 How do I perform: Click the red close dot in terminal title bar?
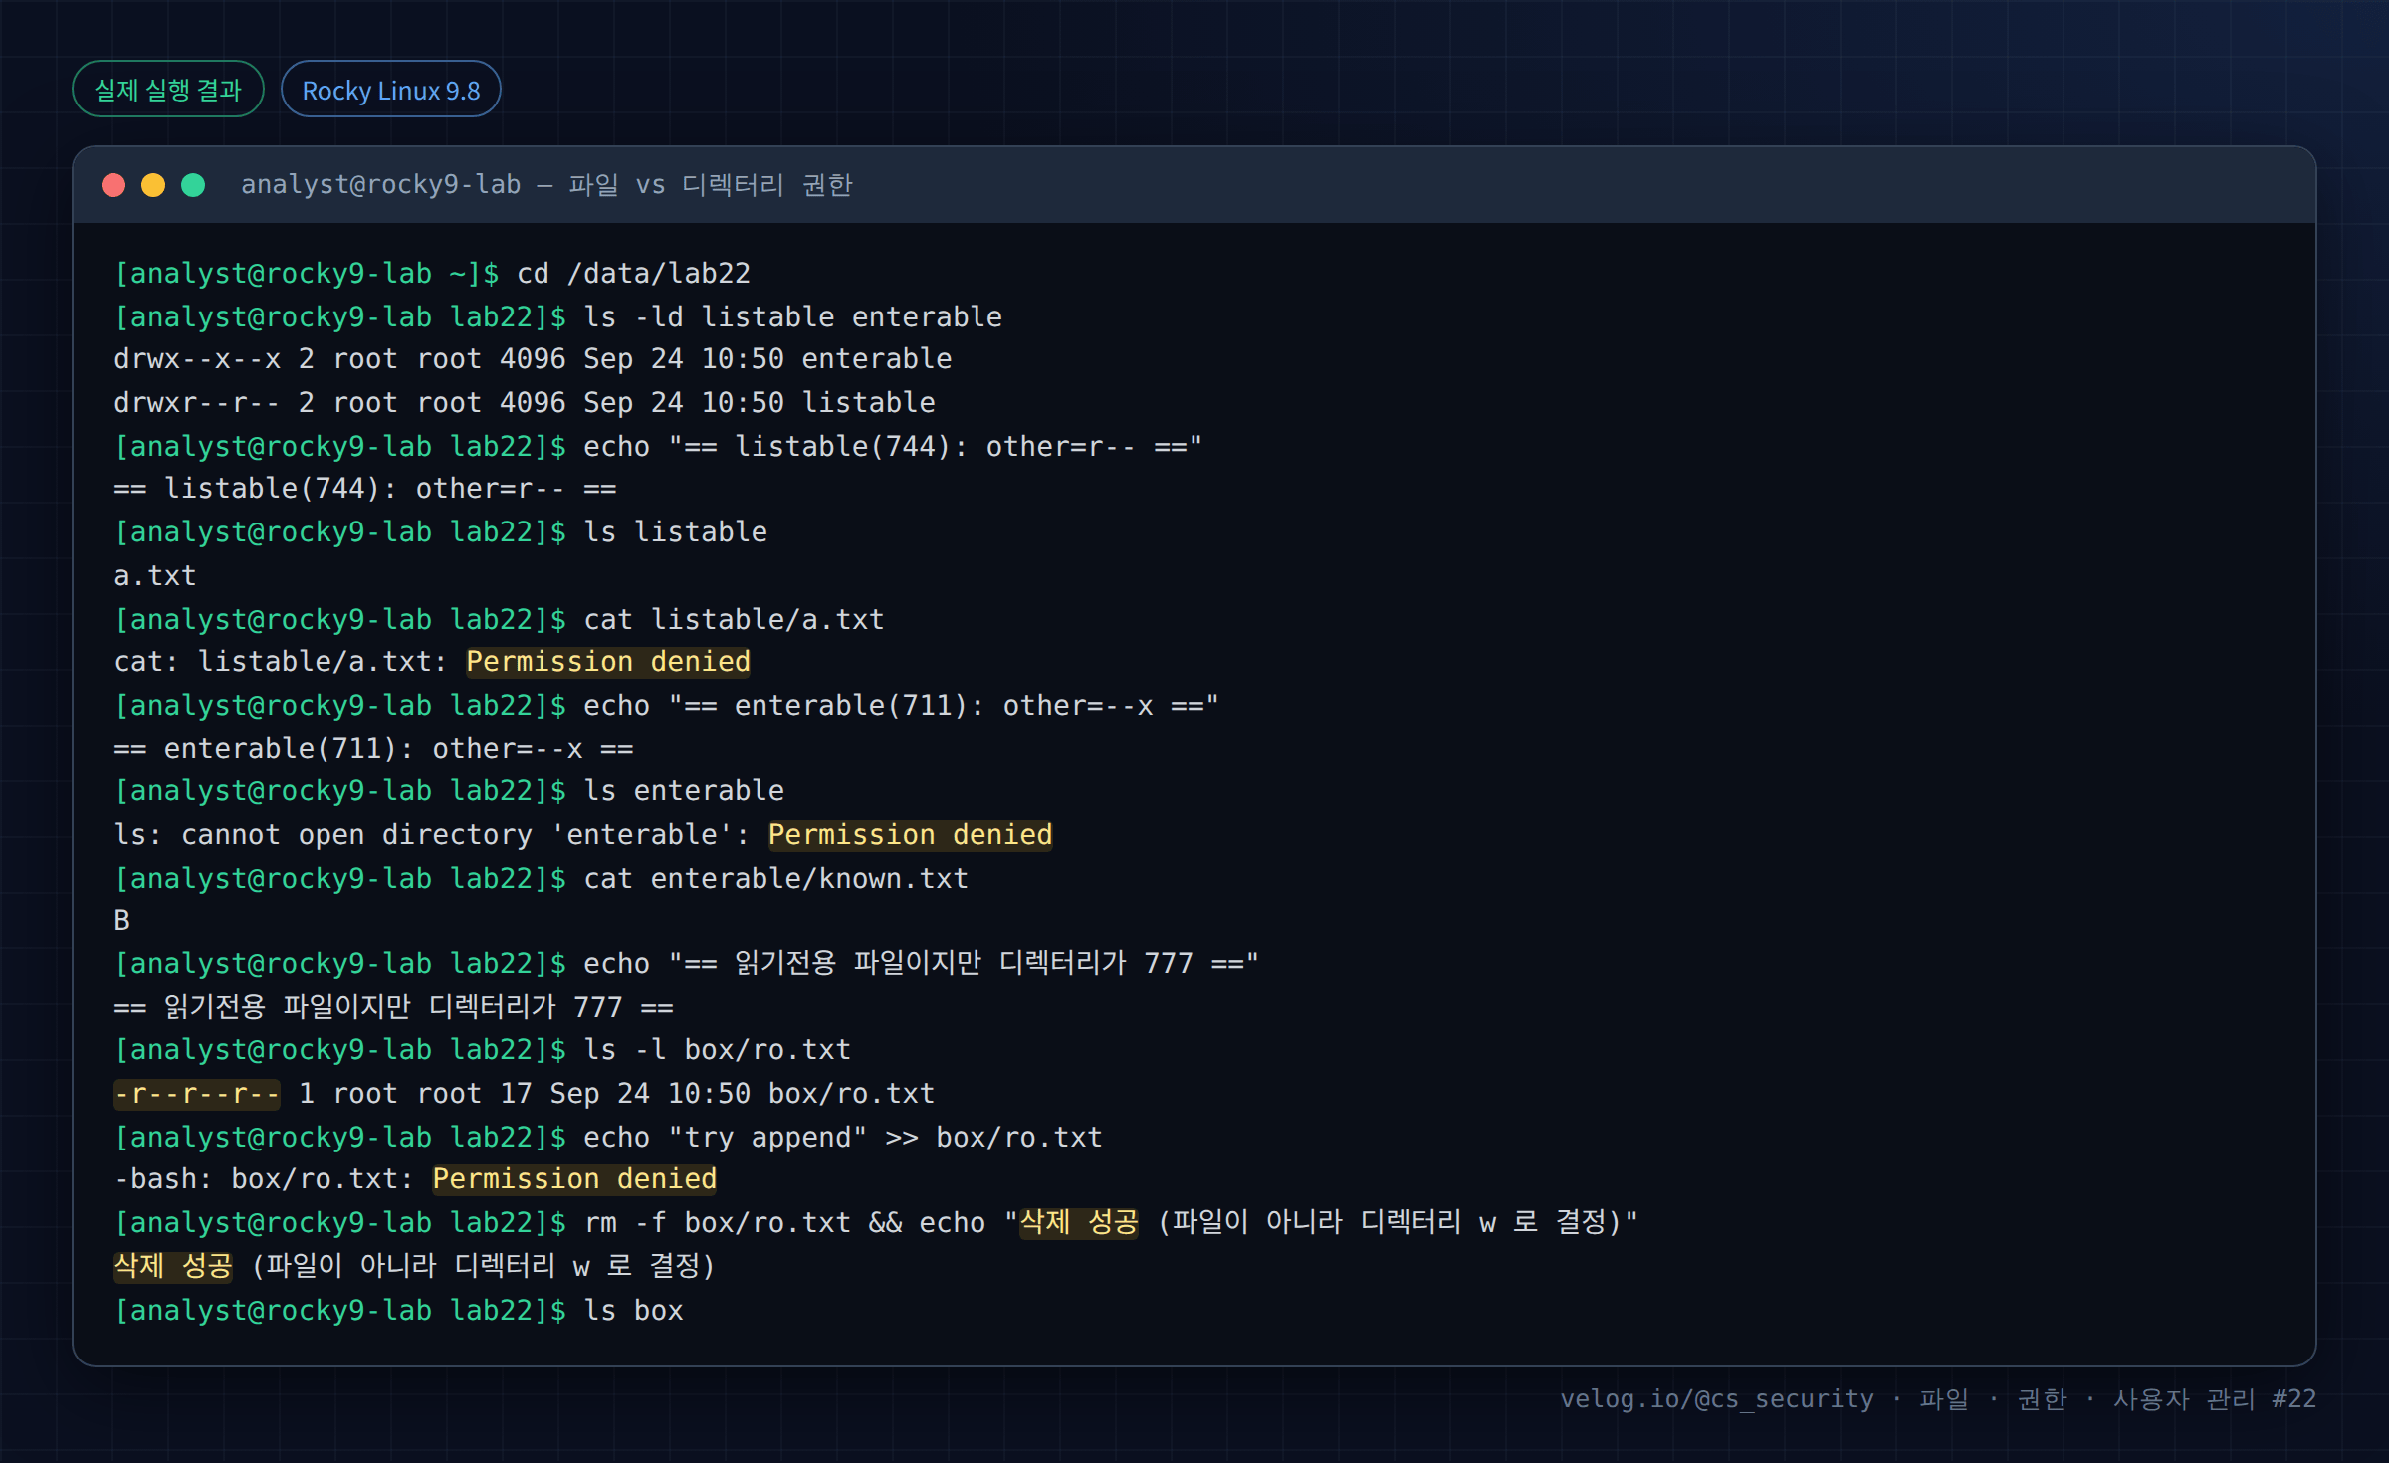coord(113,185)
